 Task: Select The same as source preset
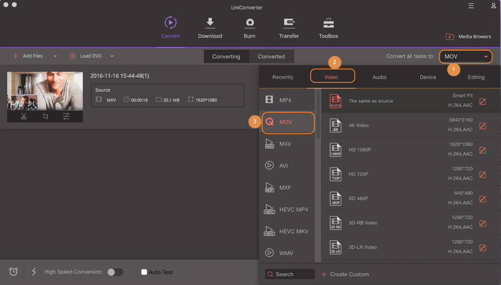pyautogui.click(x=411, y=101)
